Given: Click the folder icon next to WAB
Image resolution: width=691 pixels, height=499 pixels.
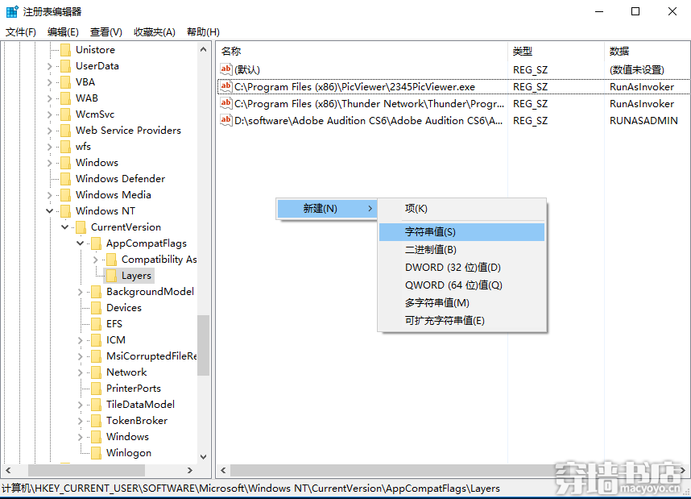Looking at the screenshot, I should click(x=66, y=98).
